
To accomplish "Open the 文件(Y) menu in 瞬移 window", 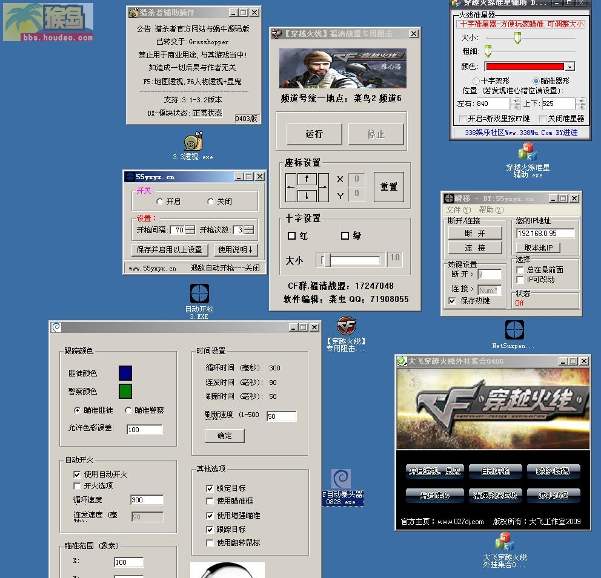I will [x=459, y=210].
